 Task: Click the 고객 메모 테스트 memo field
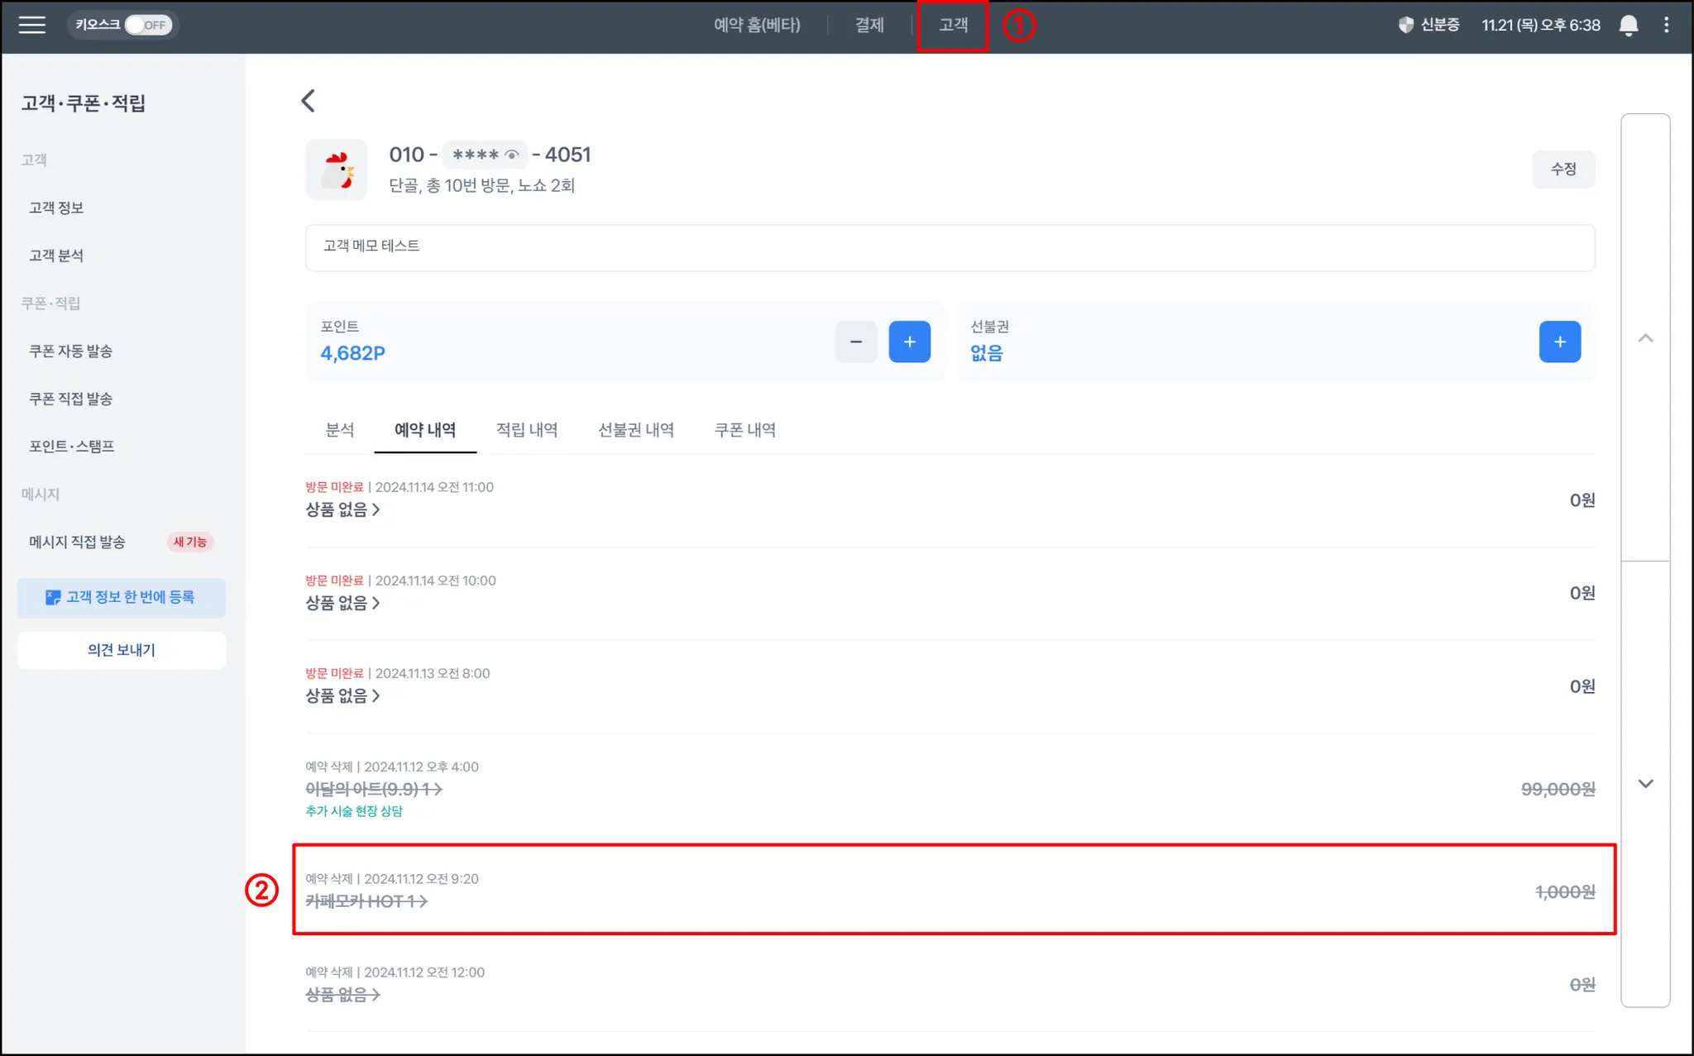(x=949, y=246)
